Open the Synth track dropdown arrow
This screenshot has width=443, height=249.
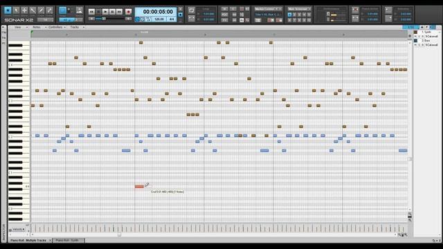pyautogui.click(x=439, y=33)
